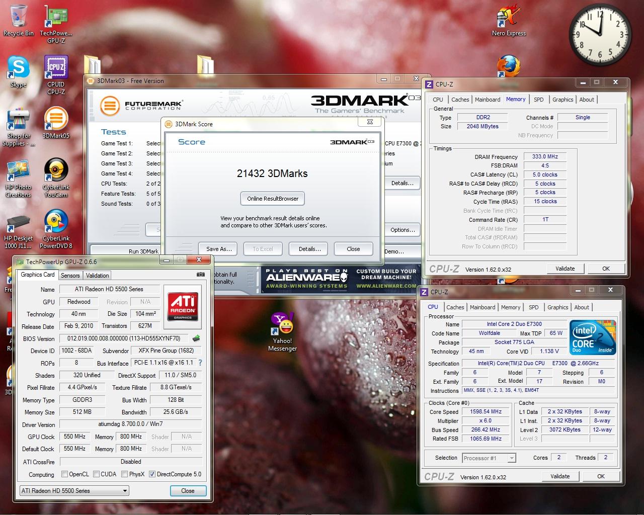Click OK in the Memory CPU-Z window

606,269
